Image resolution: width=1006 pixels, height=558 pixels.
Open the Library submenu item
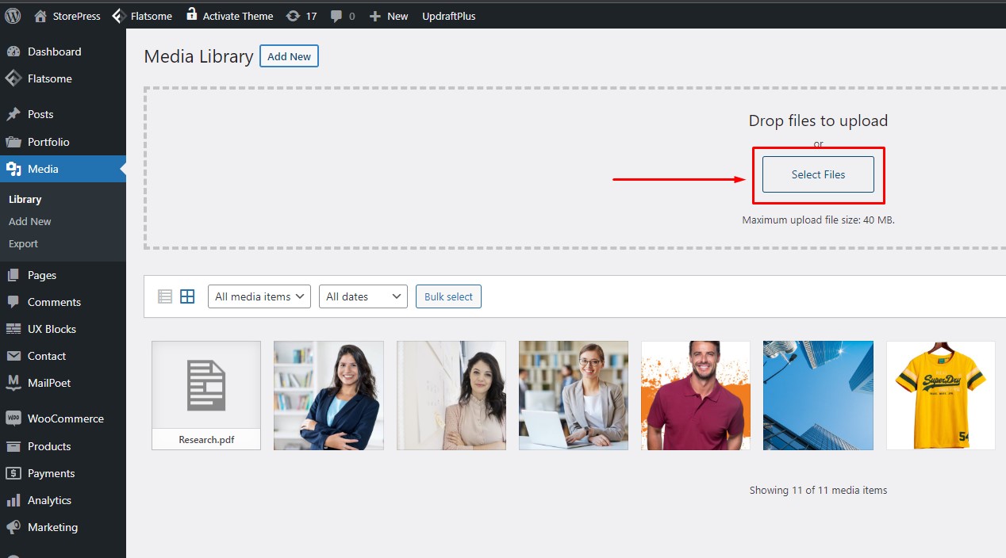[x=25, y=199]
